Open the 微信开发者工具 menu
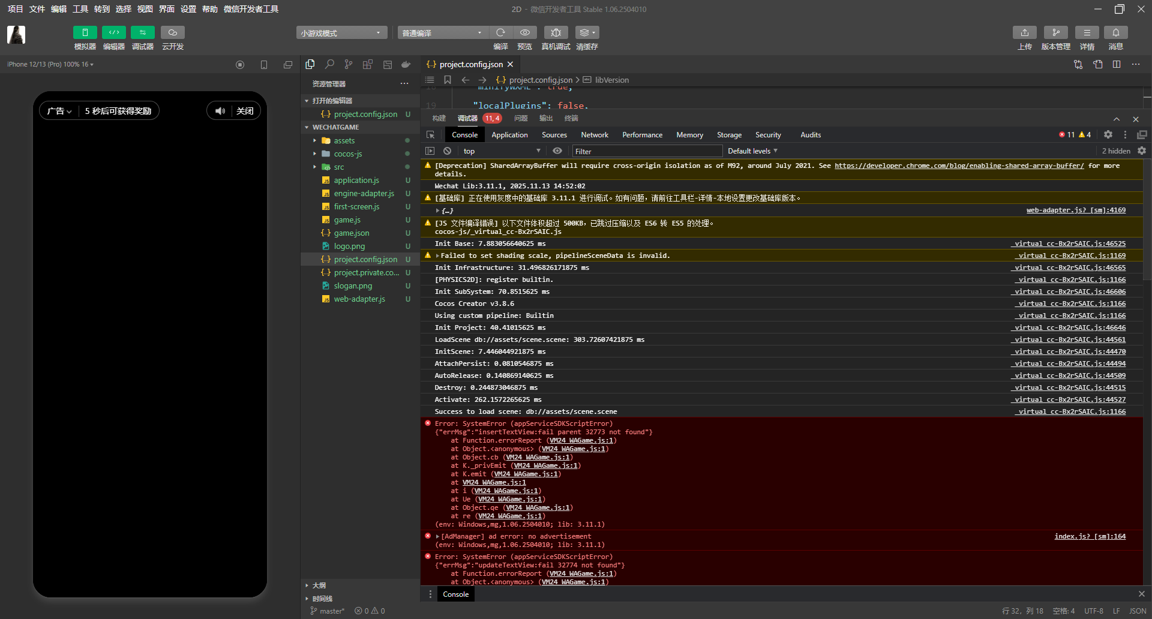This screenshot has height=619, width=1152. 251,9
